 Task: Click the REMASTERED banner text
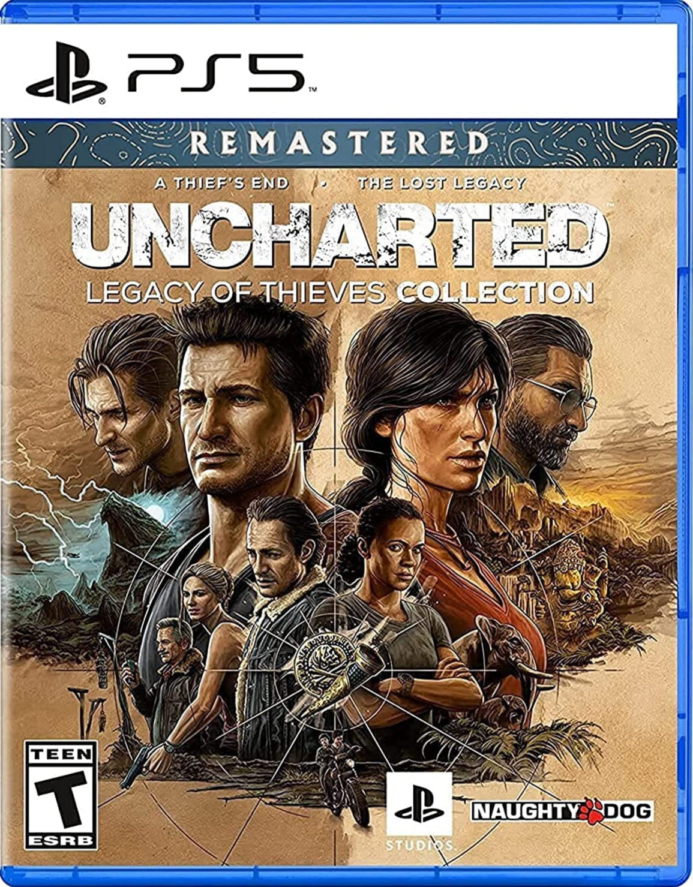340,143
